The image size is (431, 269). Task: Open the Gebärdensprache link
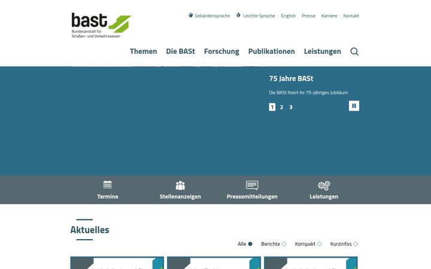point(212,16)
